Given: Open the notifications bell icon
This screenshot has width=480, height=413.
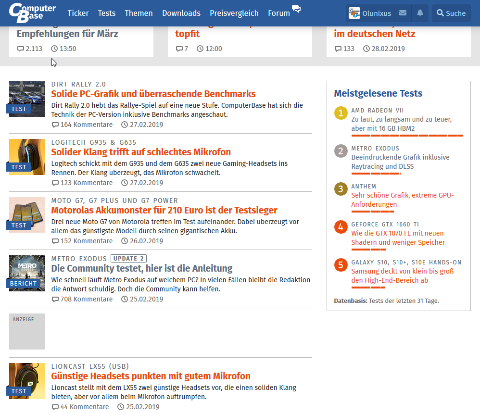Looking at the screenshot, I should click(x=420, y=13).
